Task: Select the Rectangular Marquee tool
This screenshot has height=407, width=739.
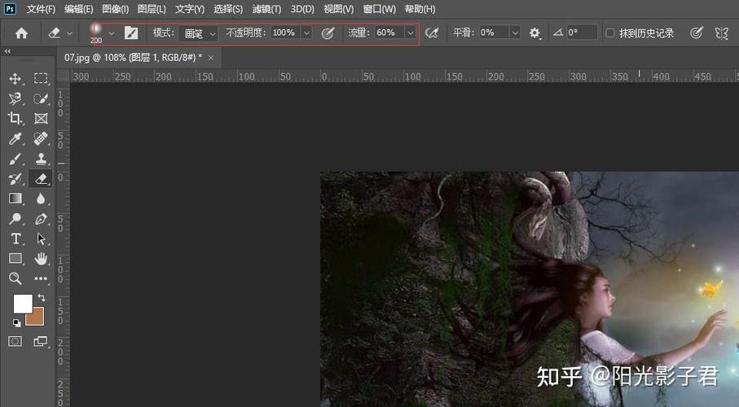Action: 41,78
